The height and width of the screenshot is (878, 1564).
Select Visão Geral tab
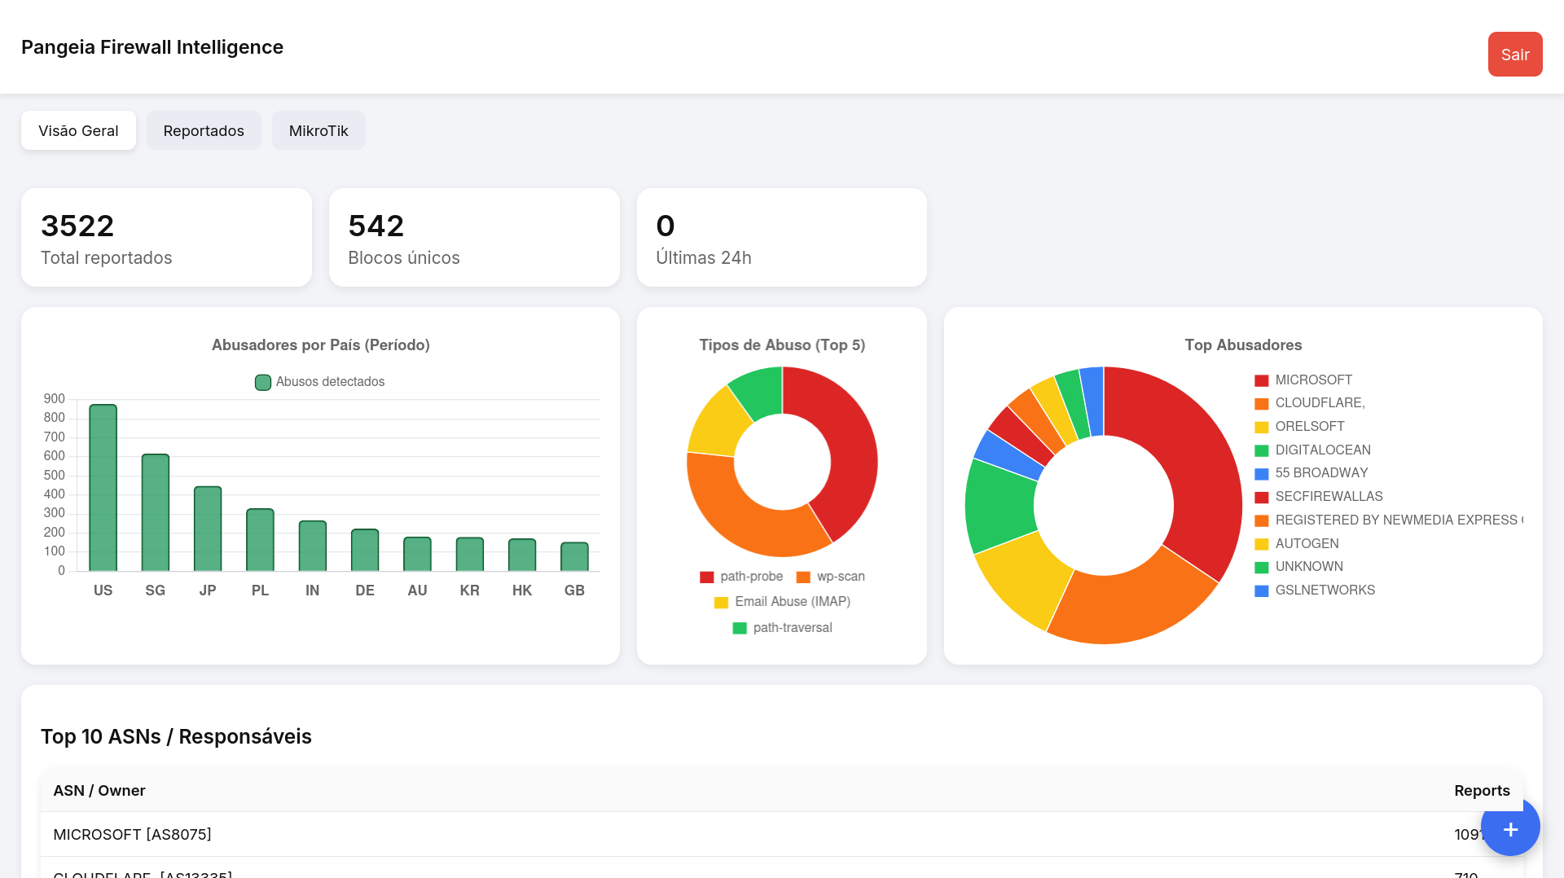pyautogui.click(x=78, y=130)
